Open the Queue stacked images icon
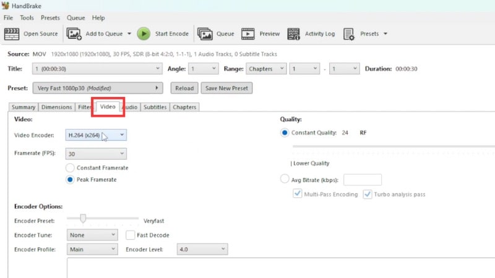This screenshot has height=278, width=495. pyautogui.click(x=205, y=34)
